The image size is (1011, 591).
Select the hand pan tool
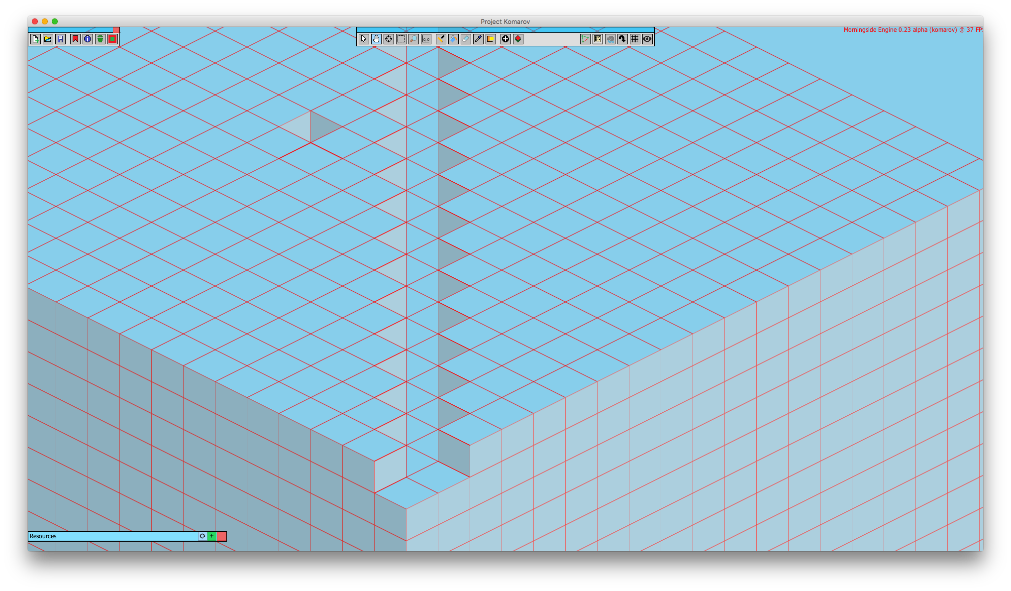[x=376, y=39]
